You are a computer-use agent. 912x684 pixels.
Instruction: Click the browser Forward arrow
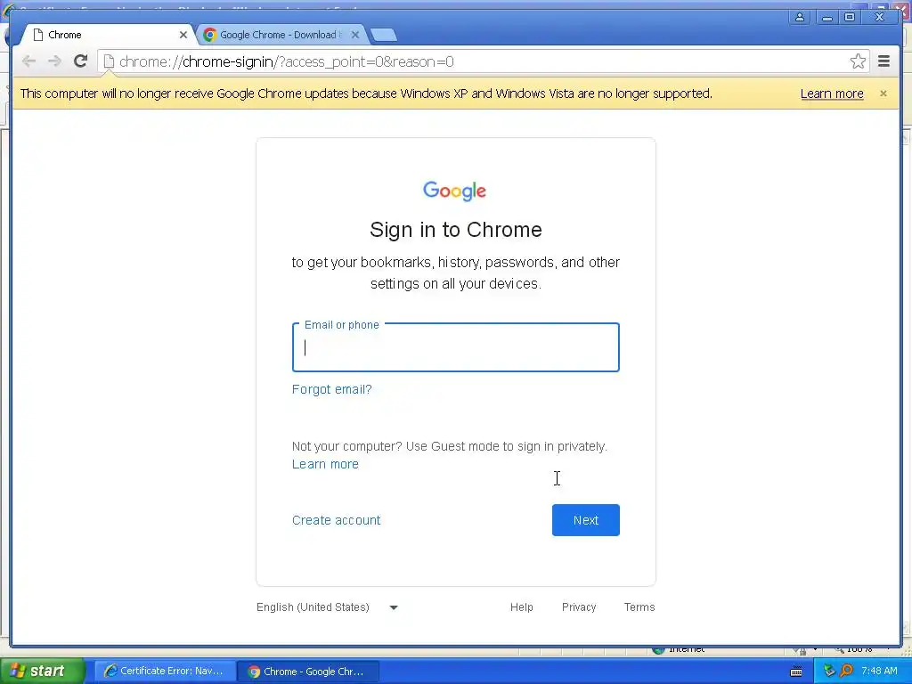54,61
